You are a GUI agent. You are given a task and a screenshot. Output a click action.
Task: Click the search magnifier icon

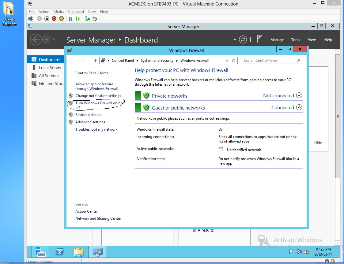tap(298, 61)
